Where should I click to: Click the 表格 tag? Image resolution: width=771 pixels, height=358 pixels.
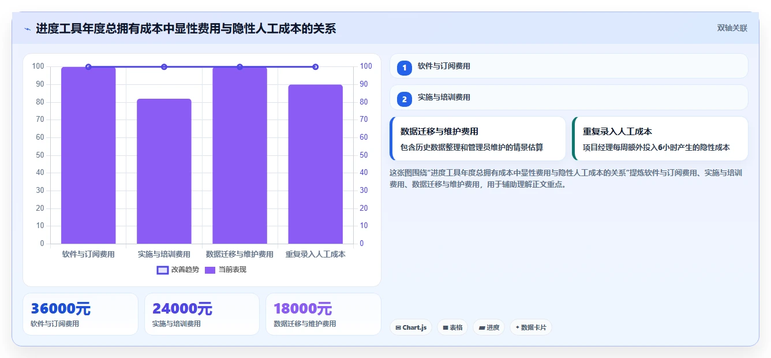(x=452, y=327)
